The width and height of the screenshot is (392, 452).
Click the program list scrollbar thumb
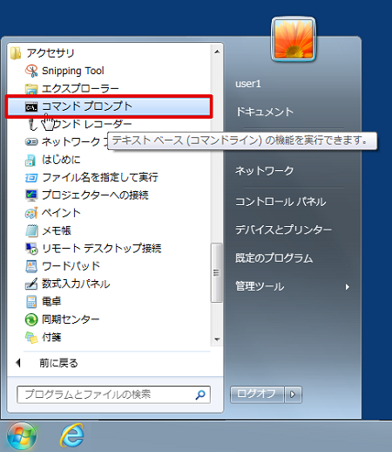[x=217, y=273]
